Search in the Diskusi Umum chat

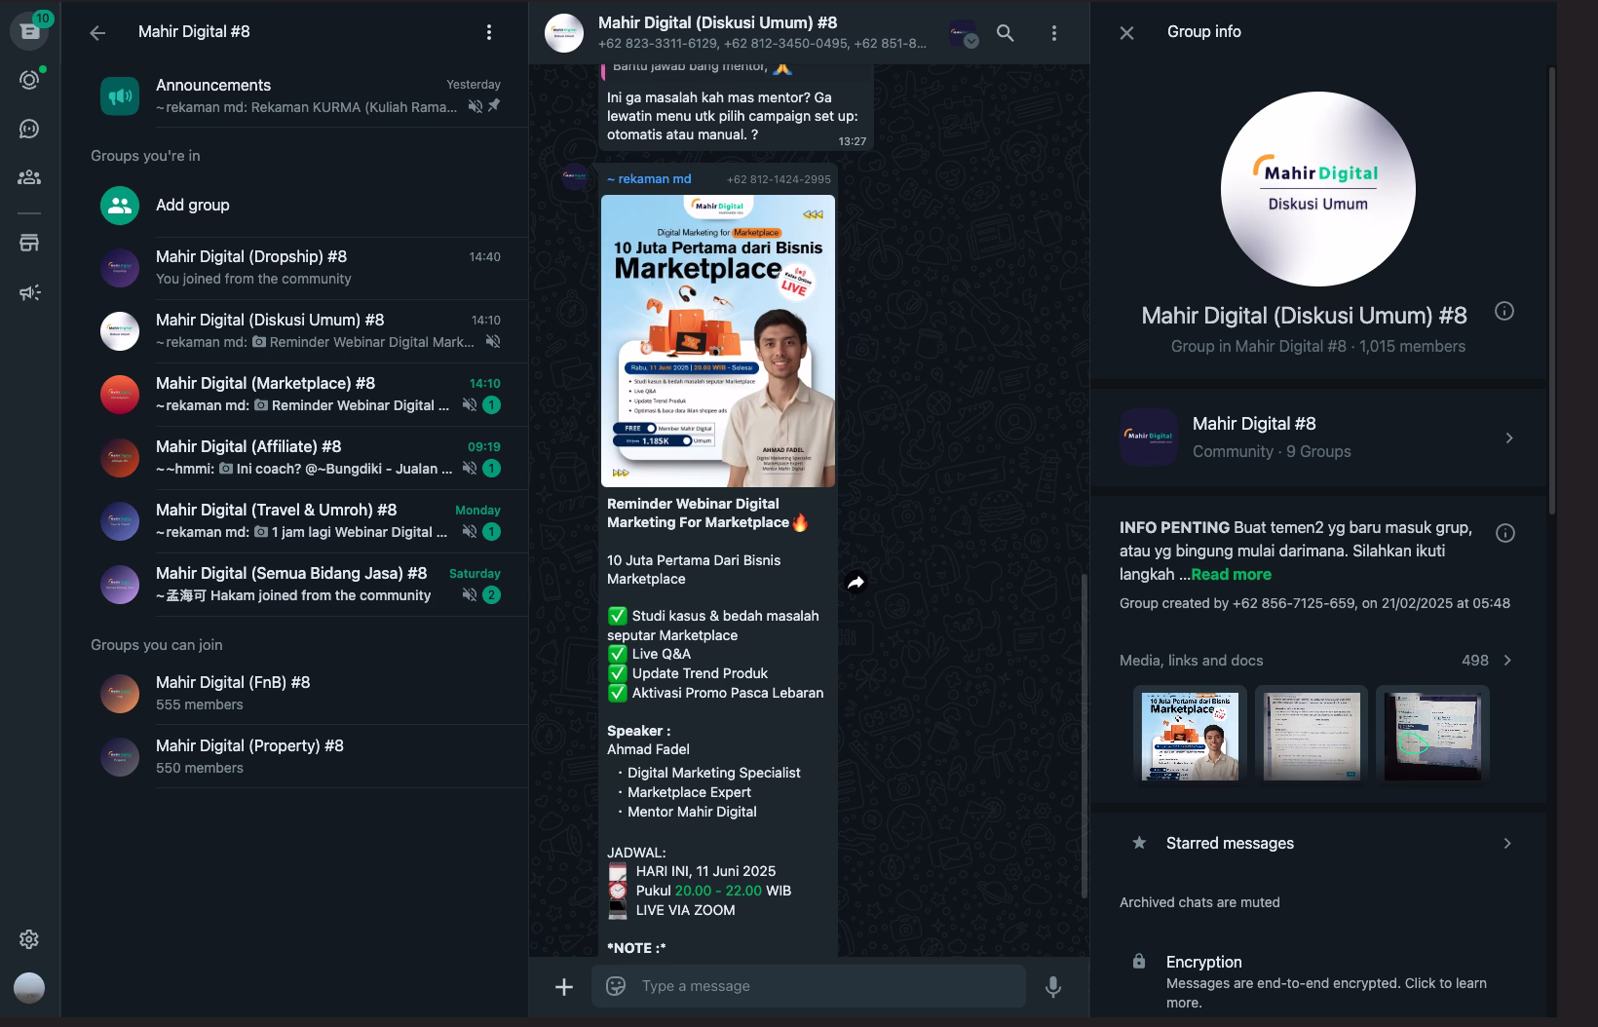pyautogui.click(x=1006, y=33)
